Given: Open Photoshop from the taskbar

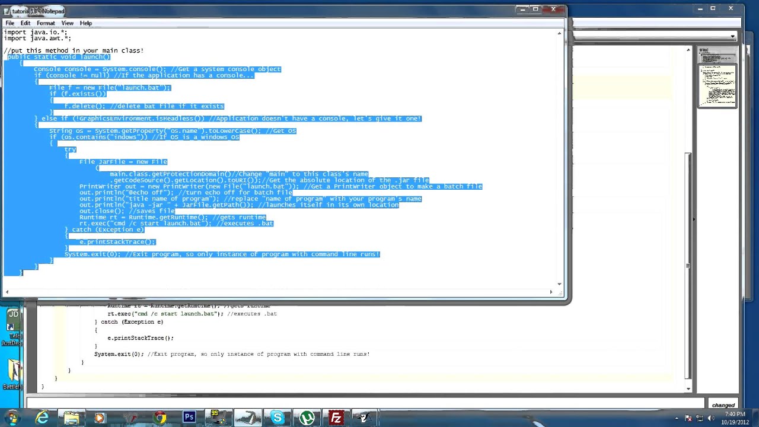Looking at the screenshot, I should pyautogui.click(x=189, y=418).
